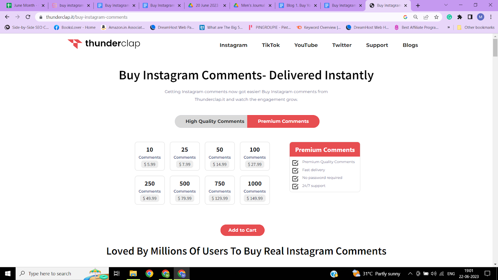Viewport: 498px width, 280px height.
Task: Open the Chrome profile M avatar
Action: point(481,17)
